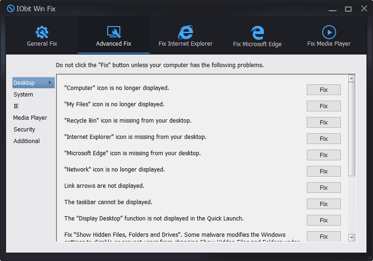Fix the missing "Computer" icon
The width and height of the screenshot is (373, 261).
[x=324, y=90]
